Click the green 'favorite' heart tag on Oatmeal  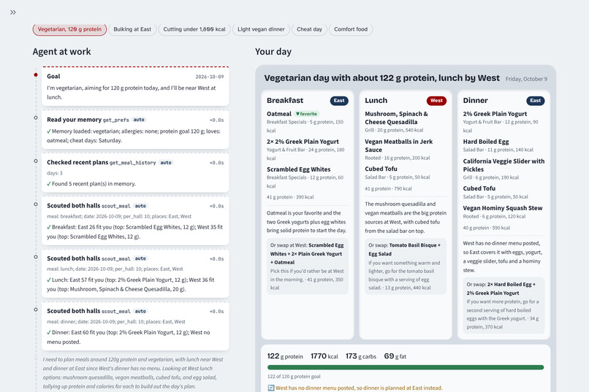coord(306,114)
